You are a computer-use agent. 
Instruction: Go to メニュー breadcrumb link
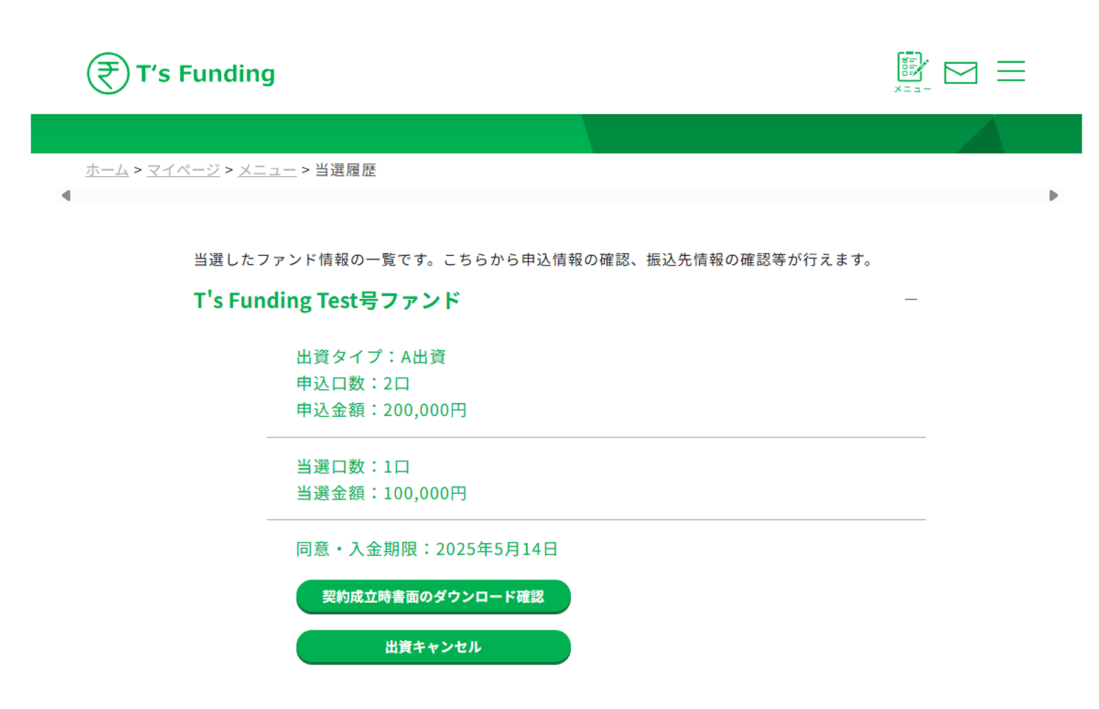point(267,170)
